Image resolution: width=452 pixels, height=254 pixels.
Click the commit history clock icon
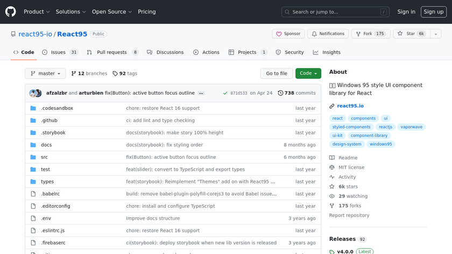pos(280,93)
